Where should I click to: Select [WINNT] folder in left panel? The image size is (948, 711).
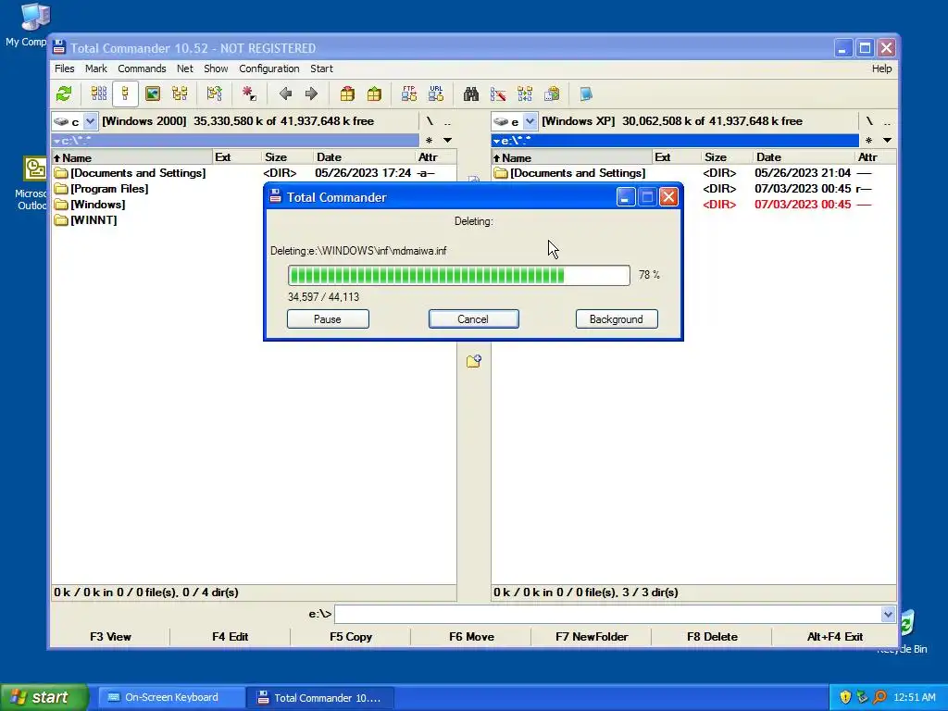(94, 220)
